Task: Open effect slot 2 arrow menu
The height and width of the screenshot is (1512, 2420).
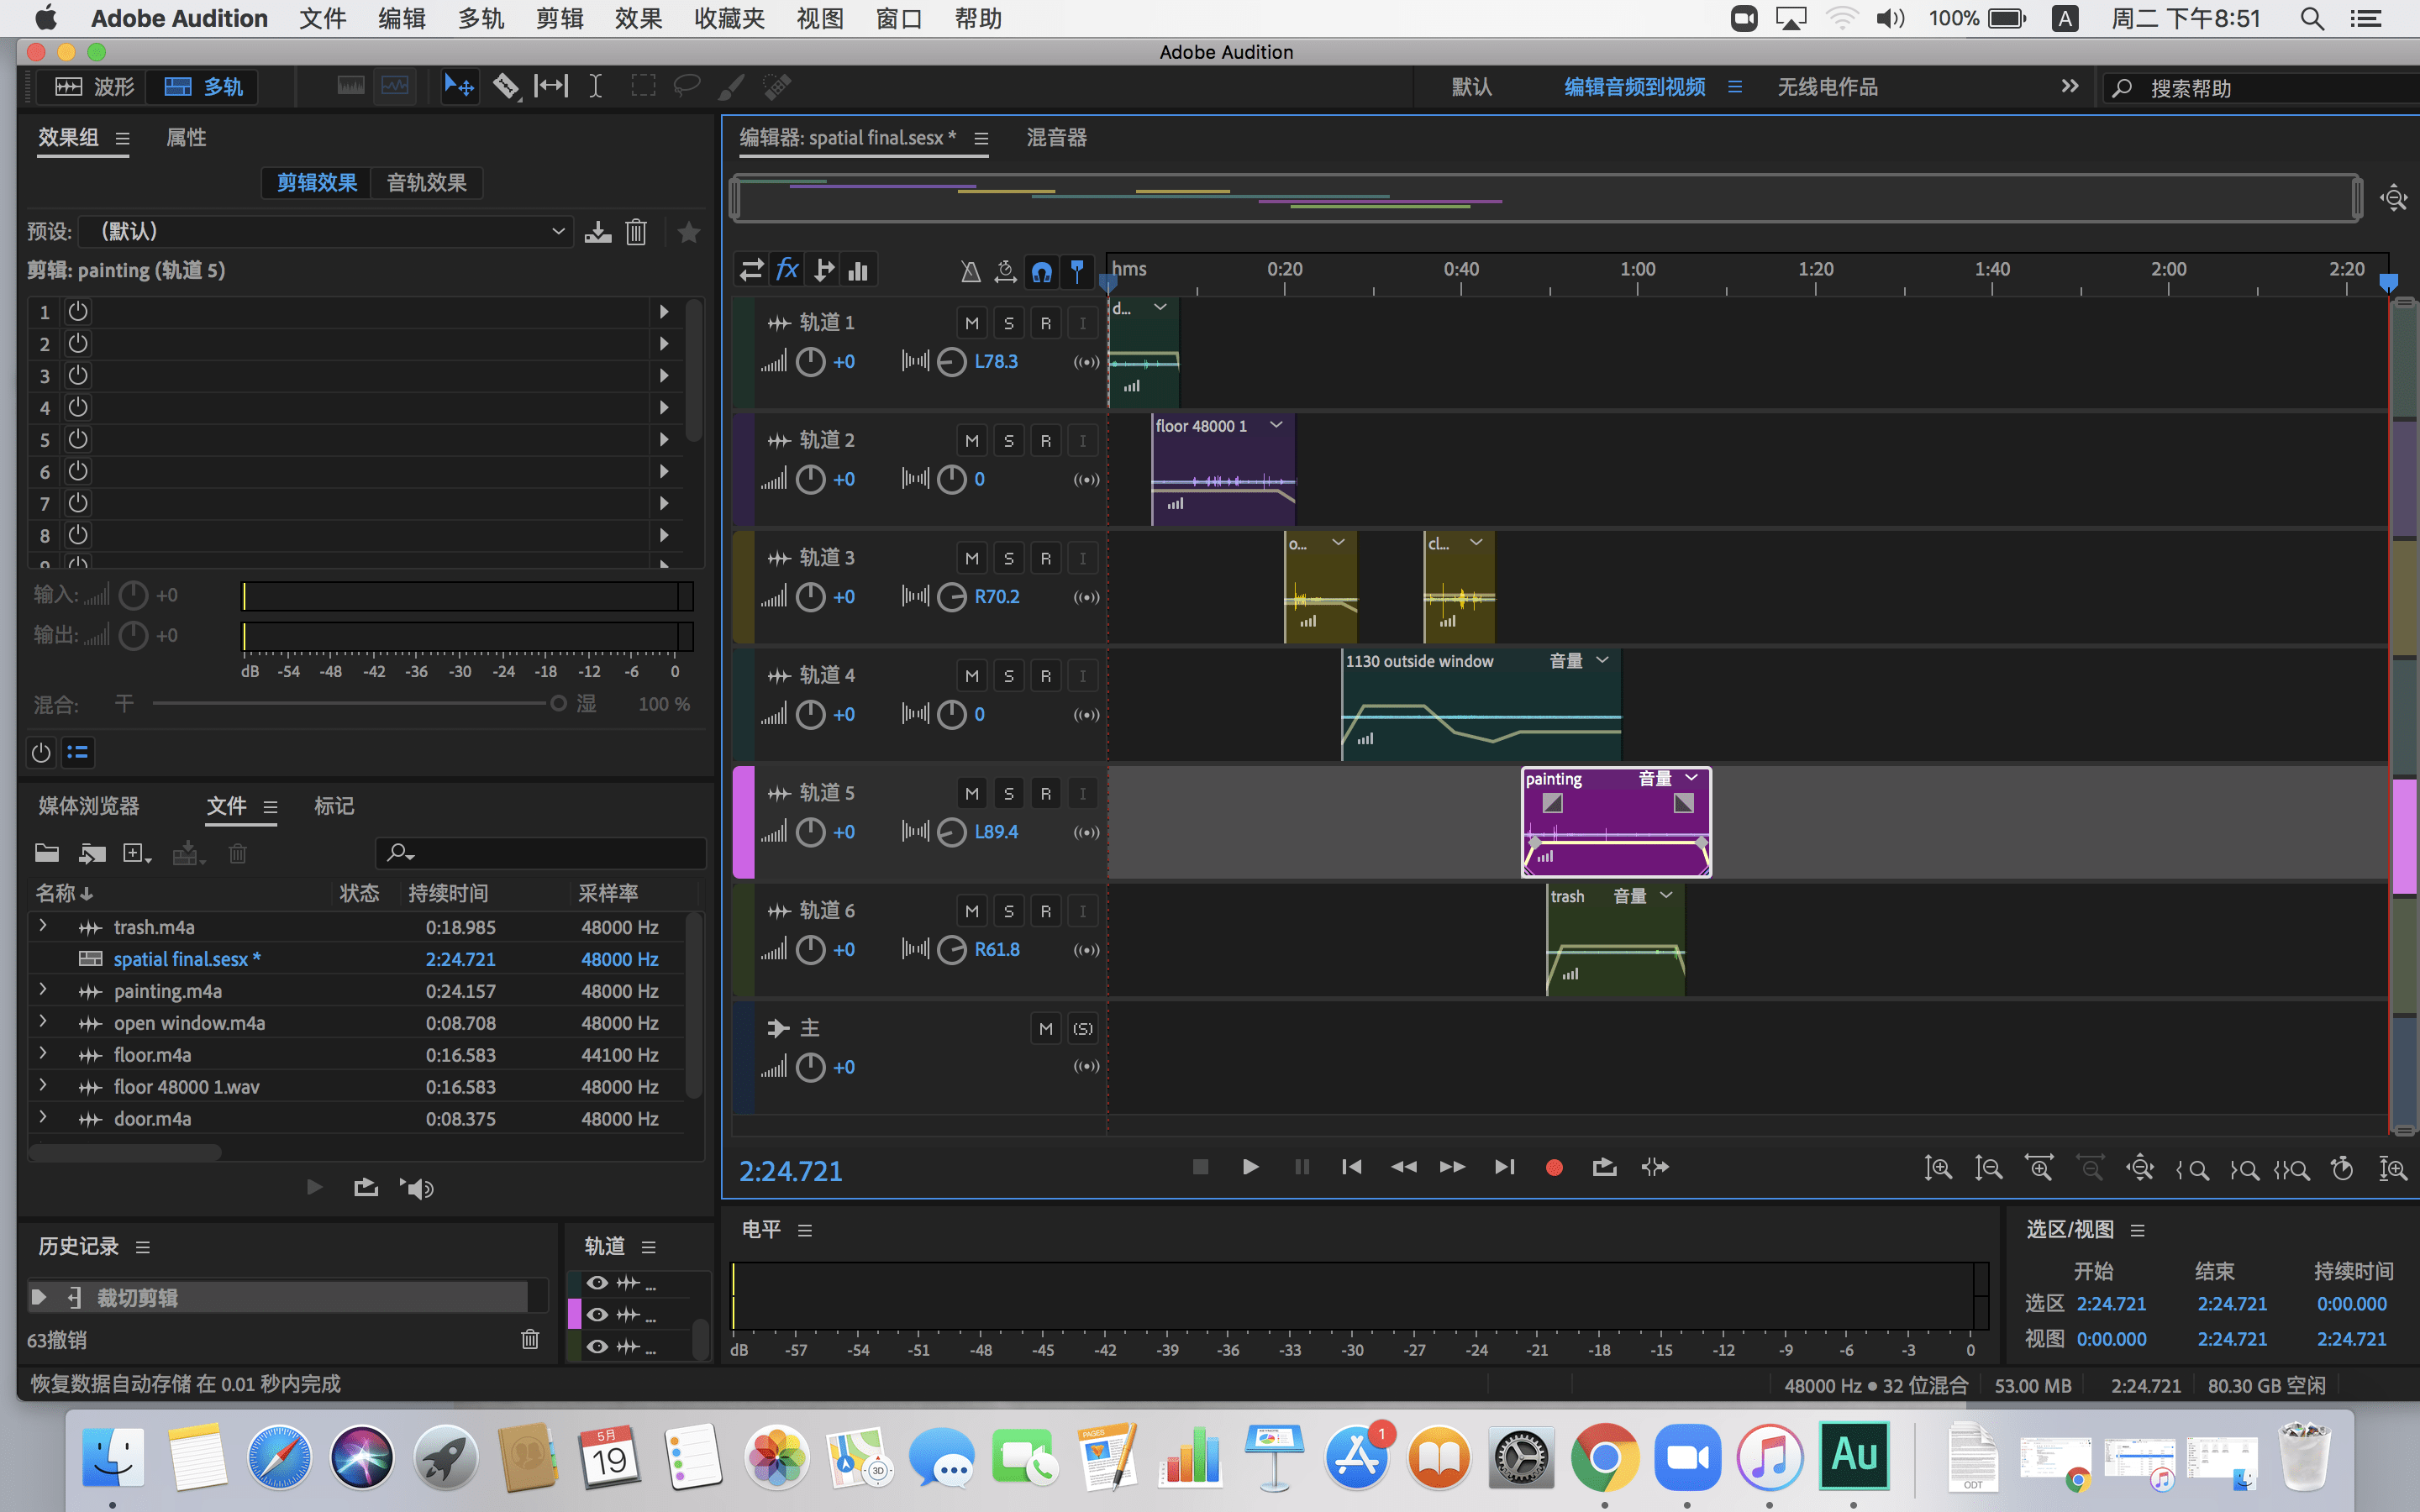Action: pyautogui.click(x=664, y=344)
